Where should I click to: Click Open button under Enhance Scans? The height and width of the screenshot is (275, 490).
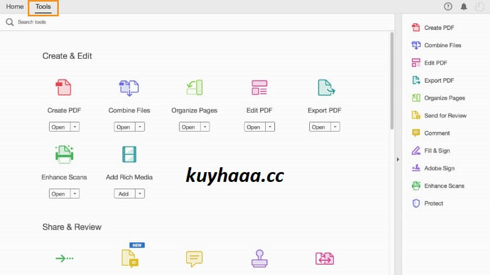(59, 194)
